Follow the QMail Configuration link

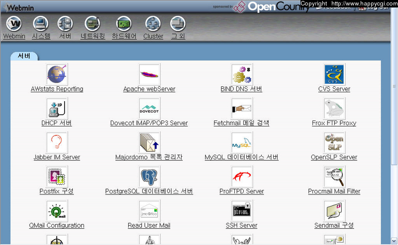pyautogui.click(x=57, y=226)
